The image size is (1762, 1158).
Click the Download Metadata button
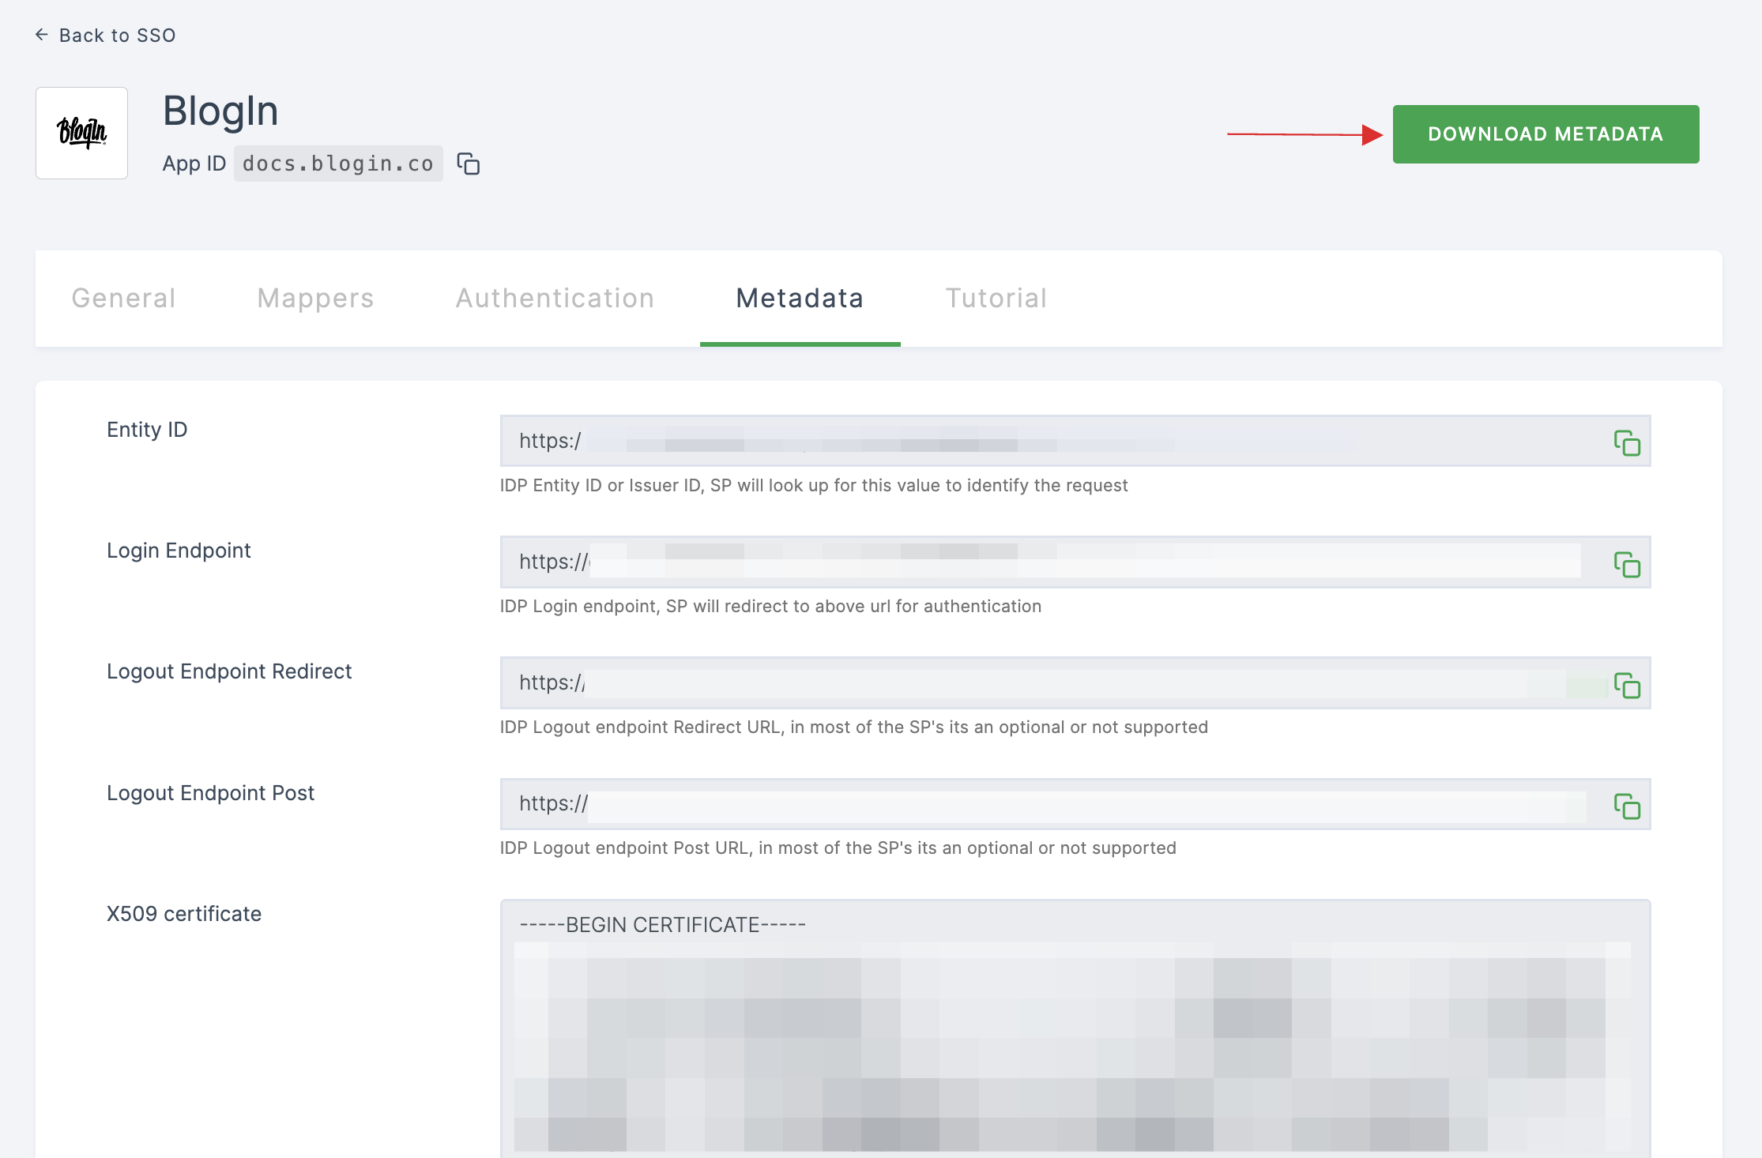coord(1546,134)
